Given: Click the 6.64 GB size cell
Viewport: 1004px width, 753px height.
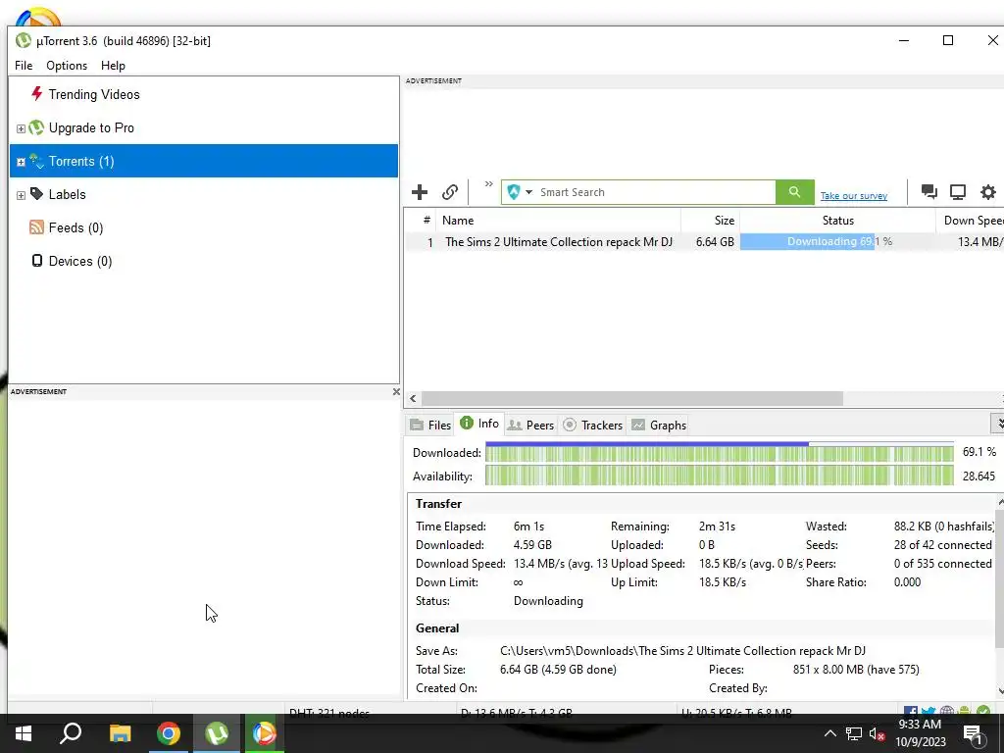Looking at the screenshot, I should click(715, 242).
